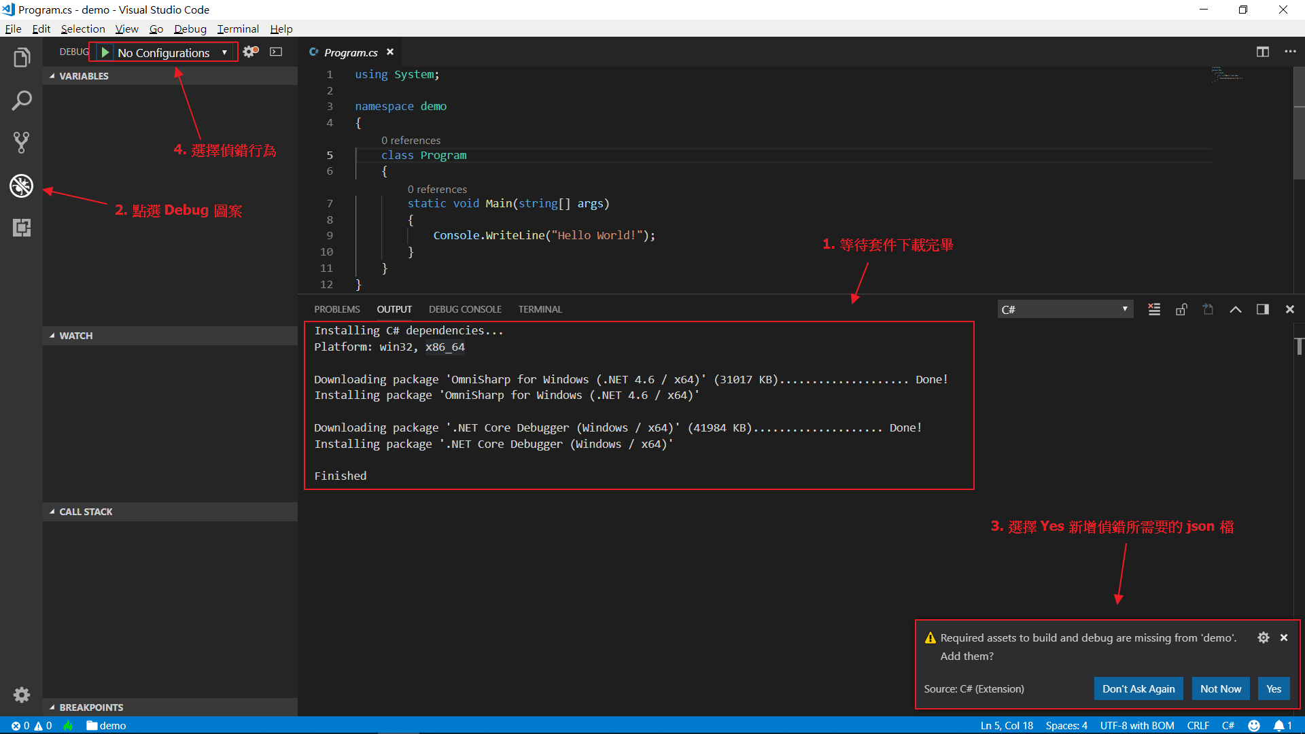This screenshot has width=1305, height=734.
Task: Collapse the WATCH section
Action: pos(75,336)
